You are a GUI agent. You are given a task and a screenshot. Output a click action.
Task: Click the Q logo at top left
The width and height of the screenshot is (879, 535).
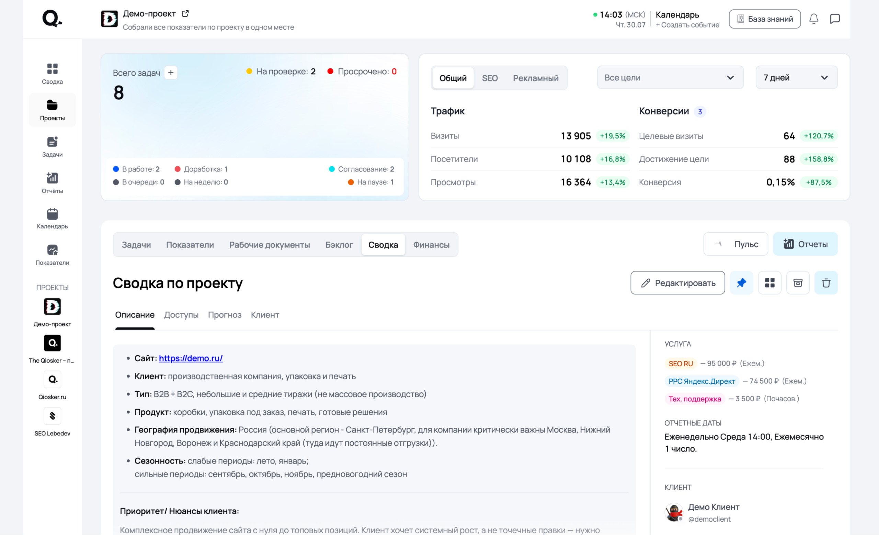tap(52, 18)
